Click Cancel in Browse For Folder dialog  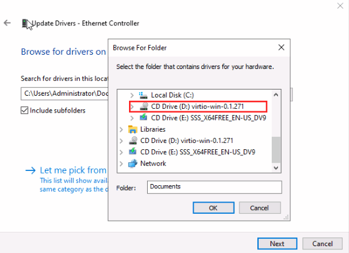[260, 208]
